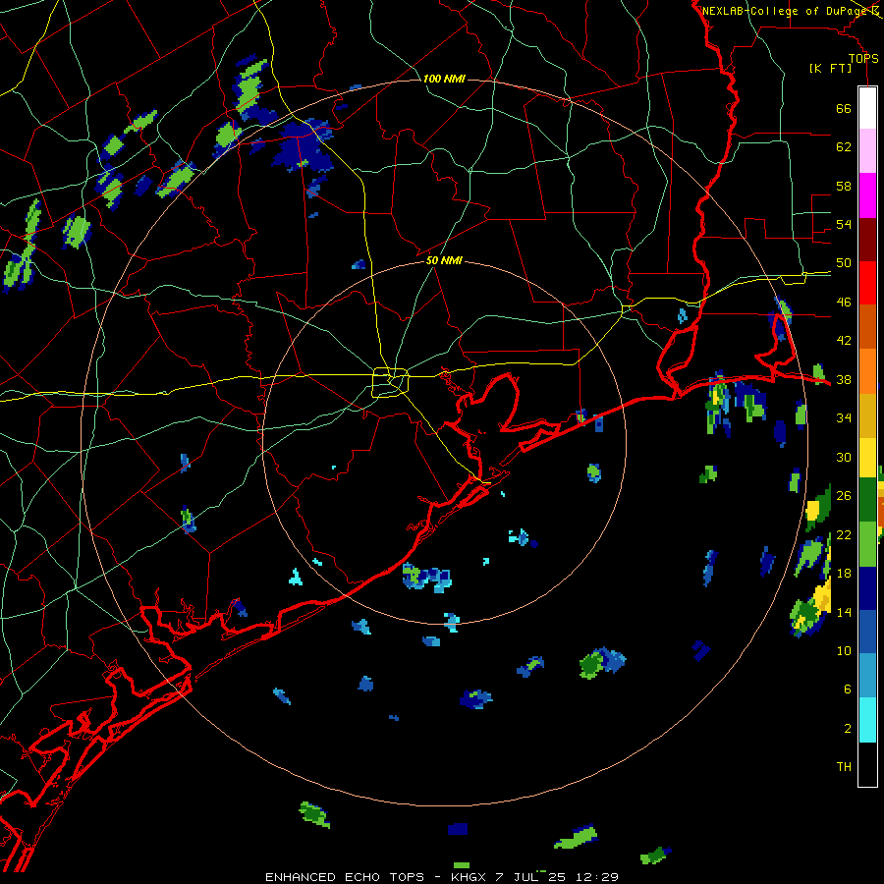Click the legend value "42"
Screen dimensions: 884x884
(x=844, y=340)
